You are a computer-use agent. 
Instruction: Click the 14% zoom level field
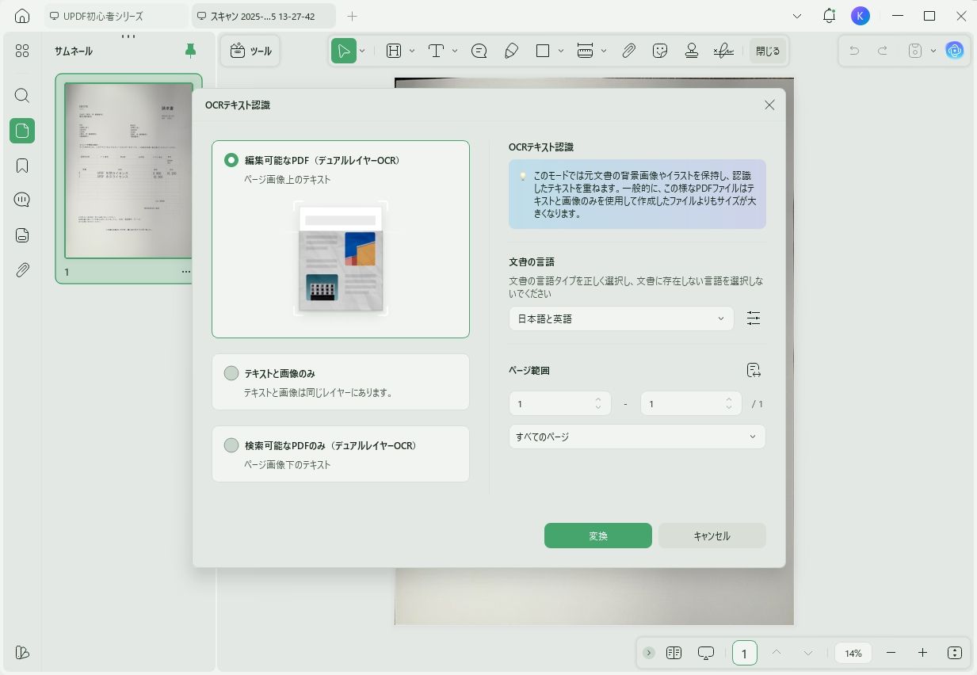[x=853, y=653]
